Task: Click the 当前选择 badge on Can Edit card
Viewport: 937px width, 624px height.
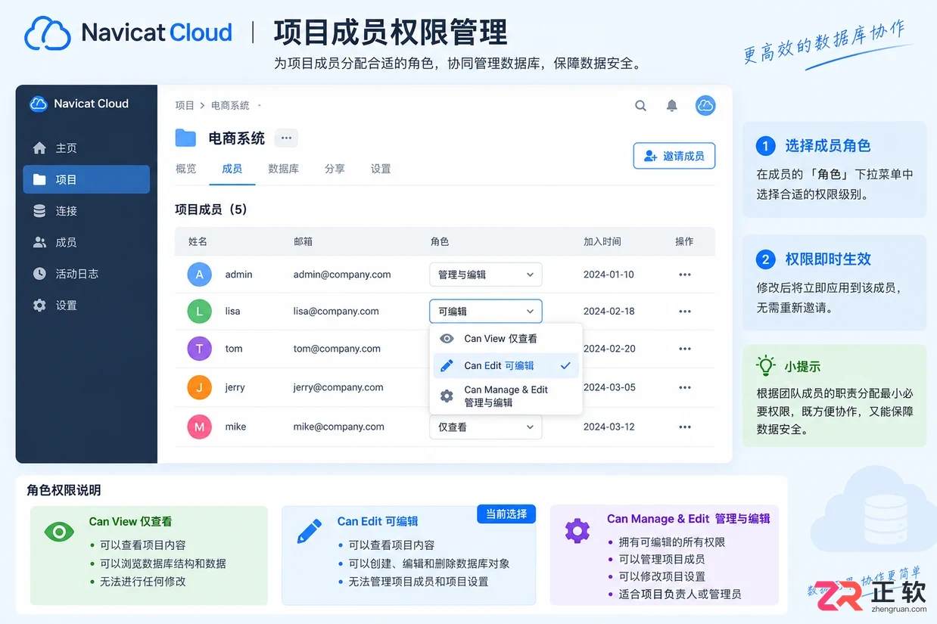Action: 506,514
